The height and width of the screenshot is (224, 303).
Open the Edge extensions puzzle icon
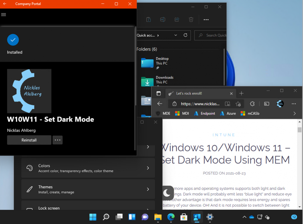click(x=252, y=104)
